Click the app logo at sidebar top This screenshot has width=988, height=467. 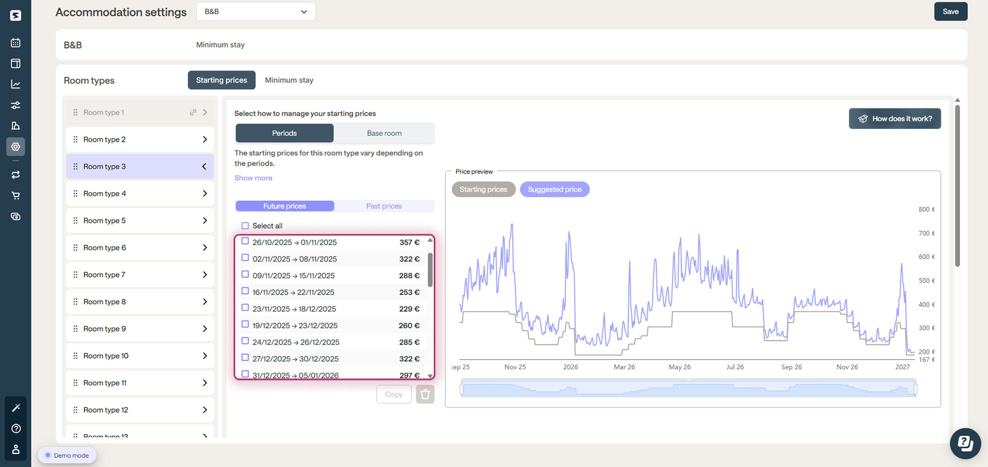(x=15, y=15)
